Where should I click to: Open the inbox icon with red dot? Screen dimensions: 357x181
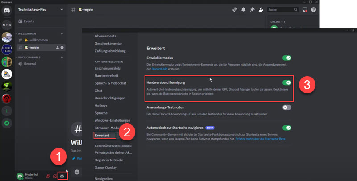tap(305, 9)
